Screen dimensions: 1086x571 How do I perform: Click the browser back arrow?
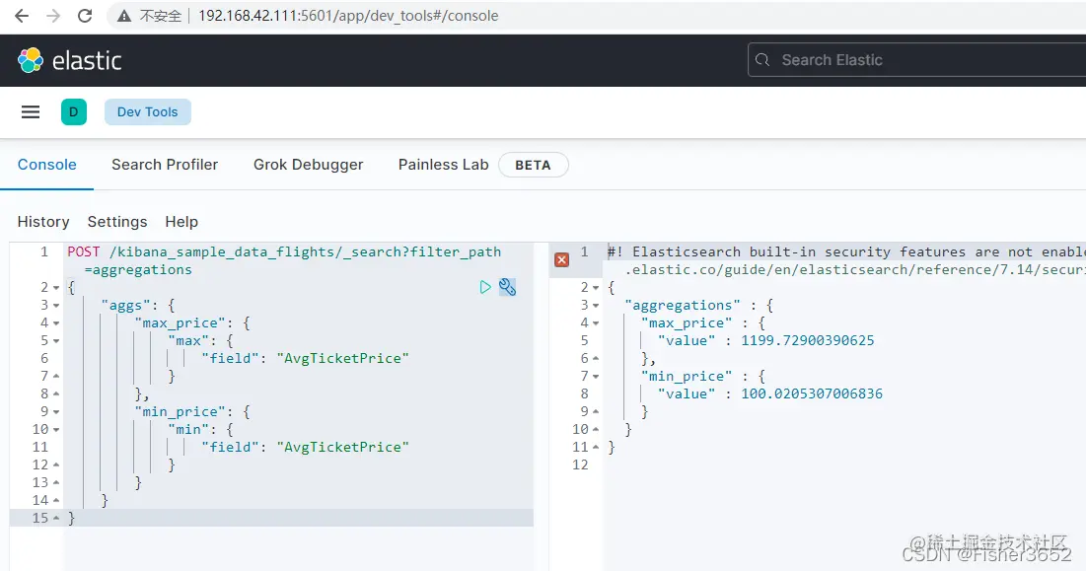pyautogui.click(x=22, y=16)
